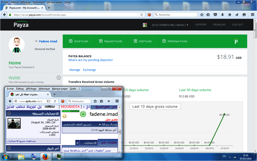
Task: Click the Manage link under Payza Balance
Action: pyautogui.click(x=75, y=70)
